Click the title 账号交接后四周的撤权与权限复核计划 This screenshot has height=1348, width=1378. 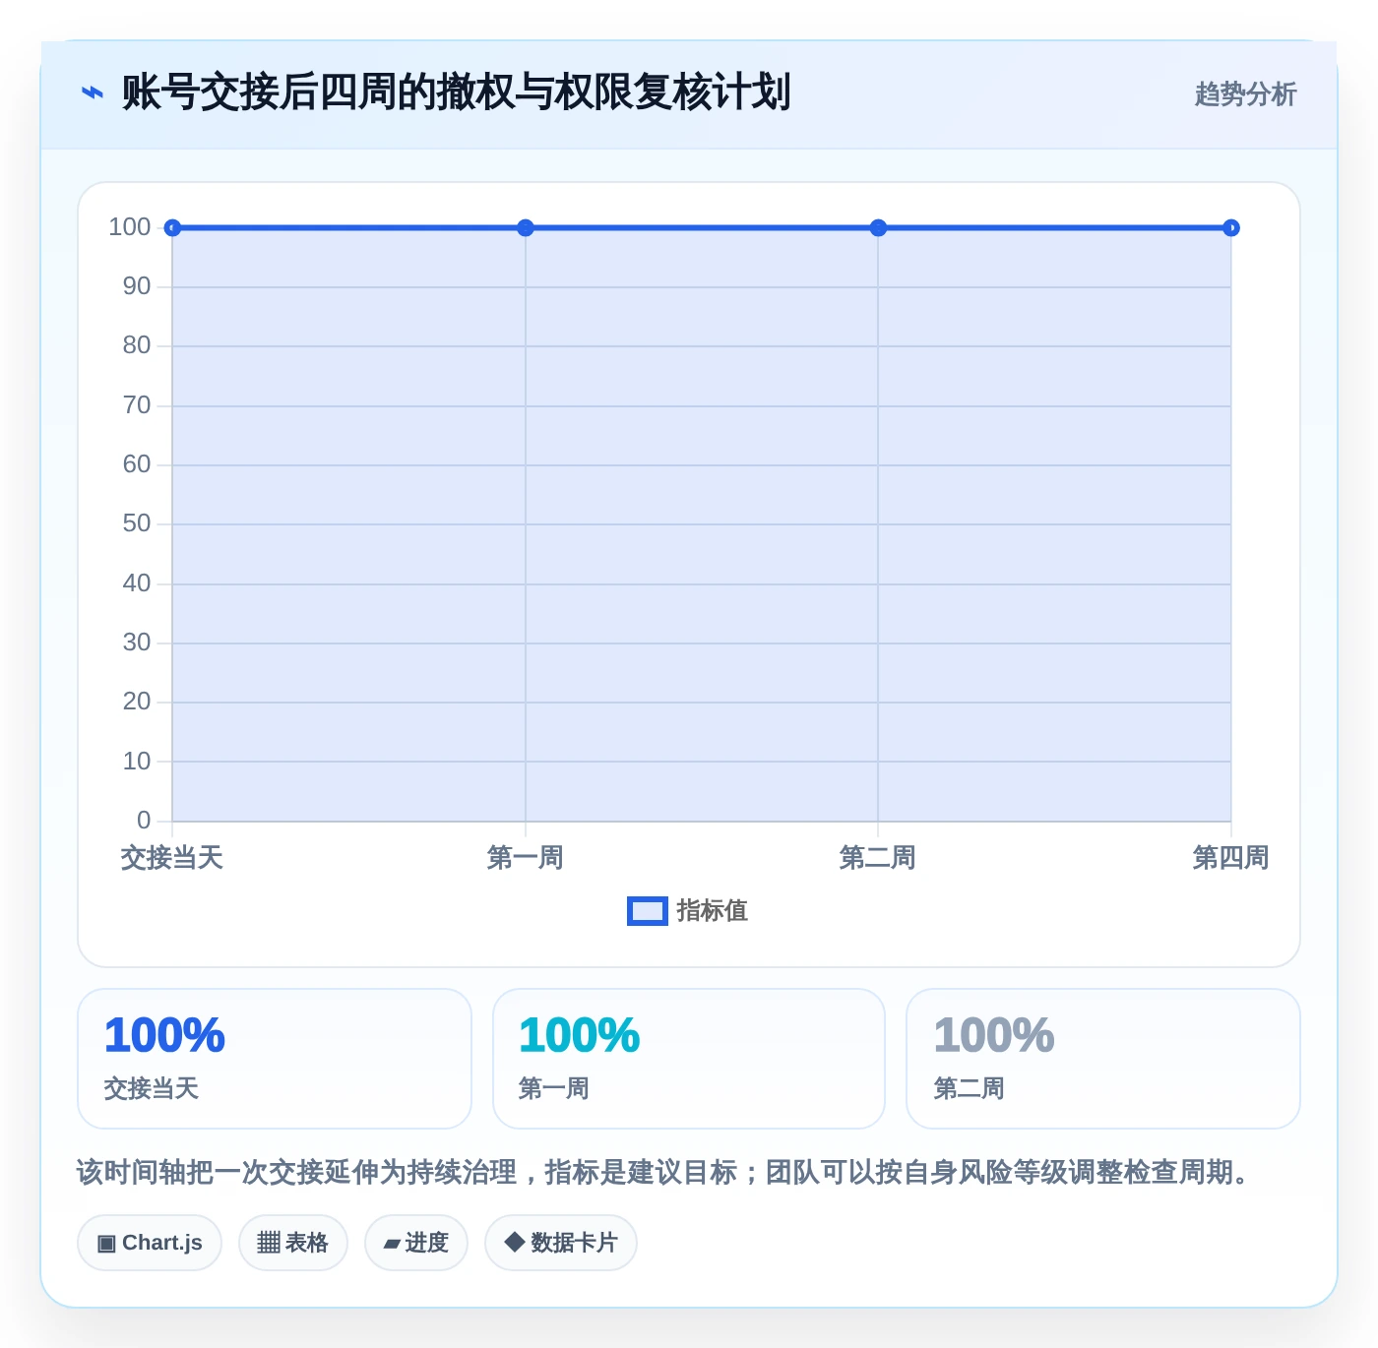(x=456, y=92)
